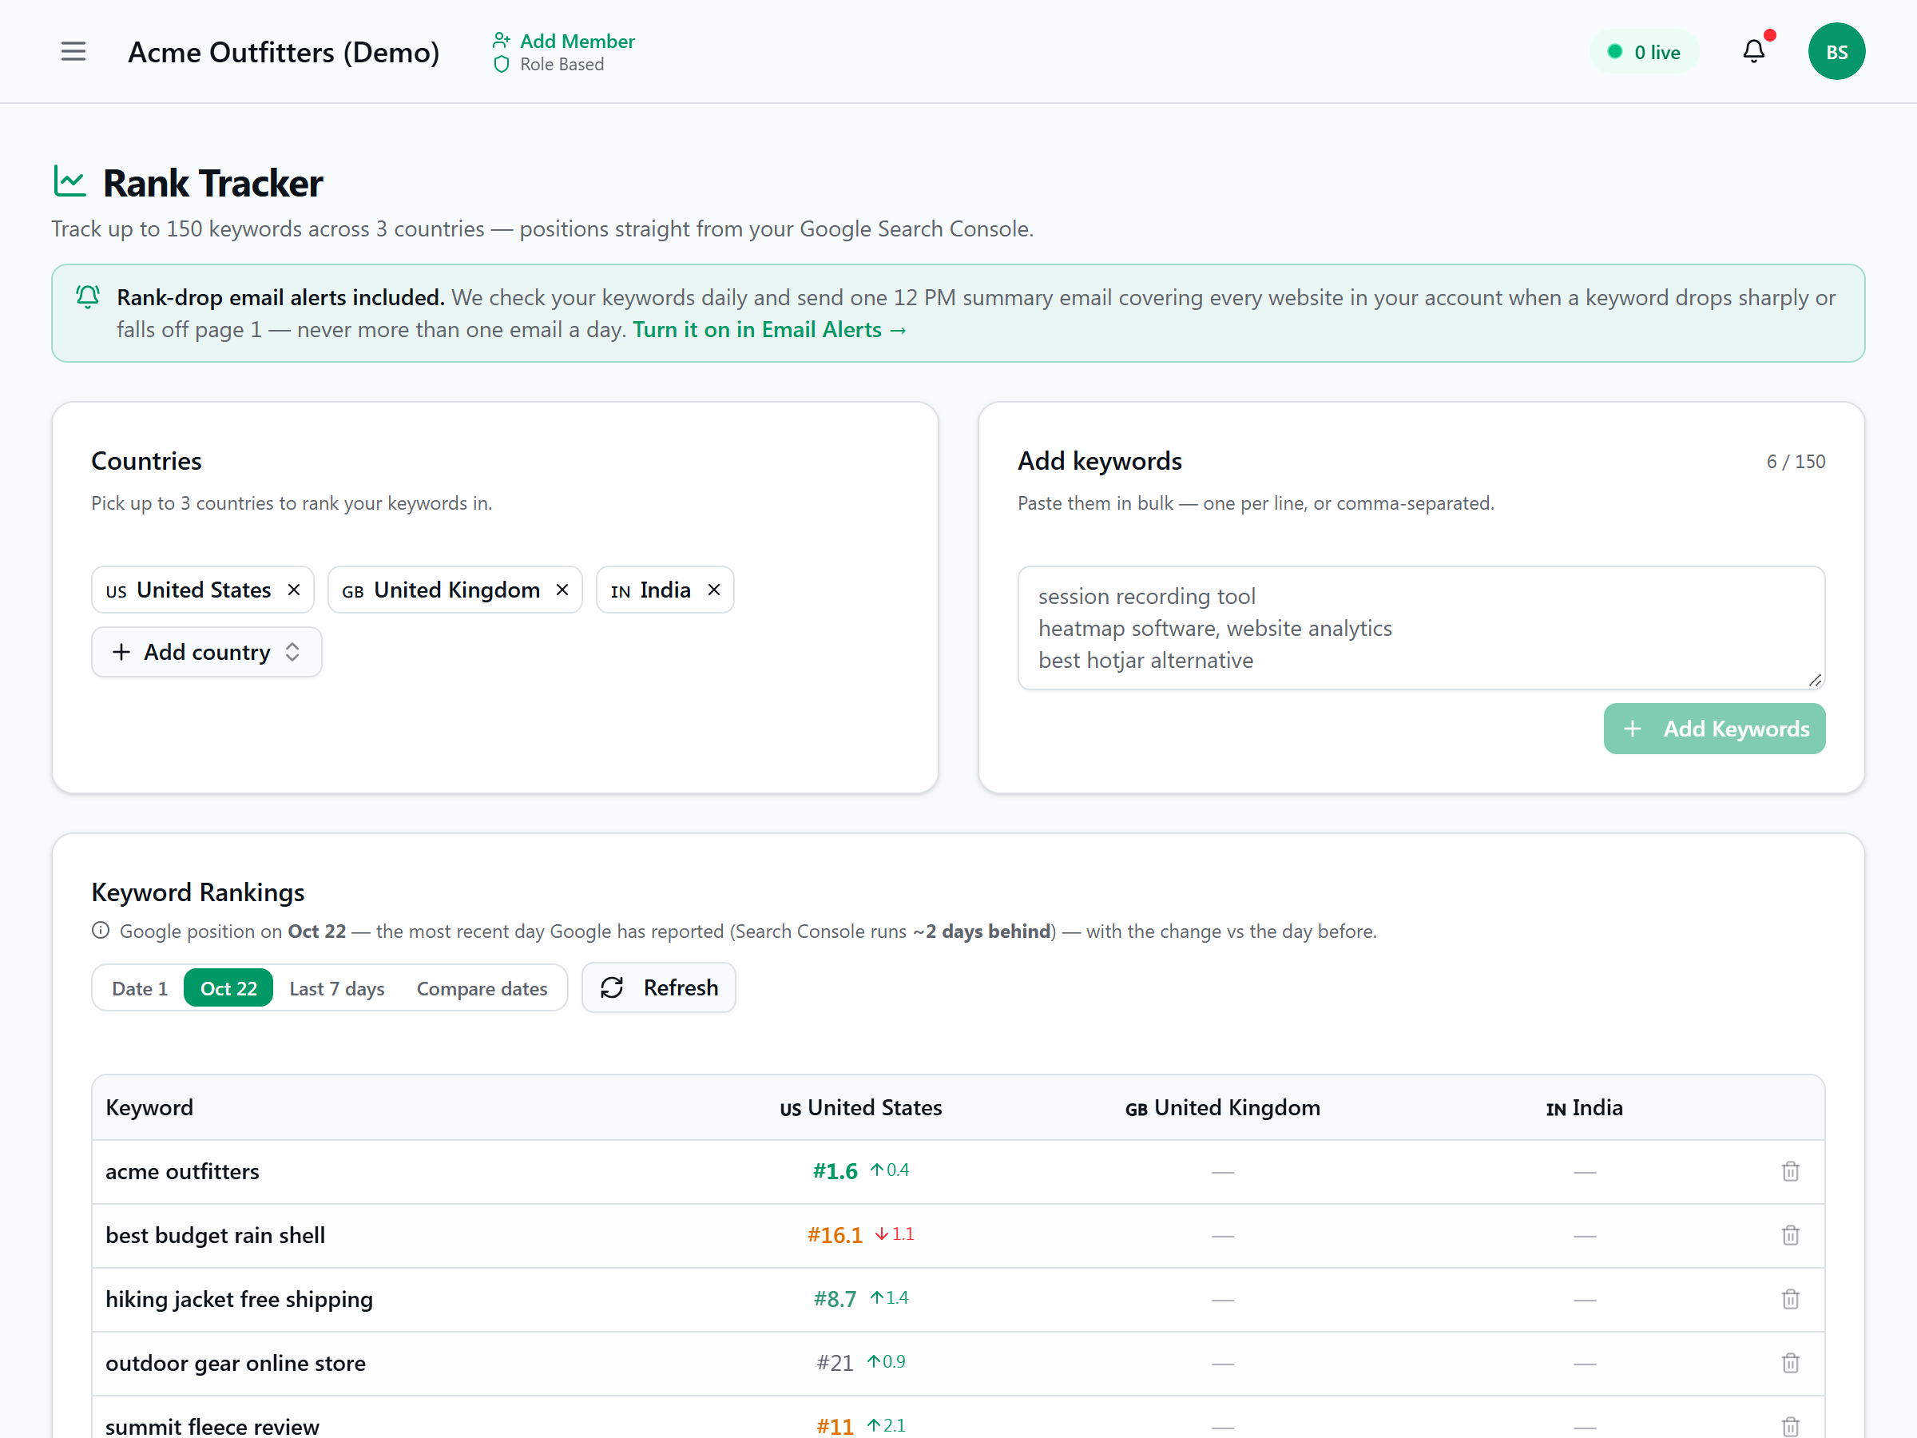Delete the acme outfitters keyword
The image size is (1917, 1438).
pyautogui.click(x=1790, y=1171)
